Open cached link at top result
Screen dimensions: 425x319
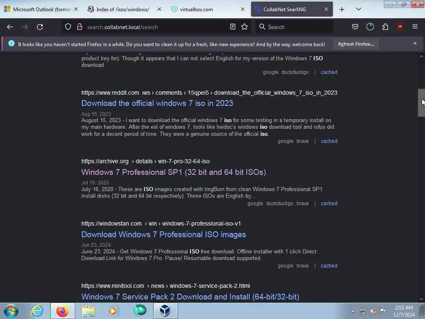coord(329,72)
